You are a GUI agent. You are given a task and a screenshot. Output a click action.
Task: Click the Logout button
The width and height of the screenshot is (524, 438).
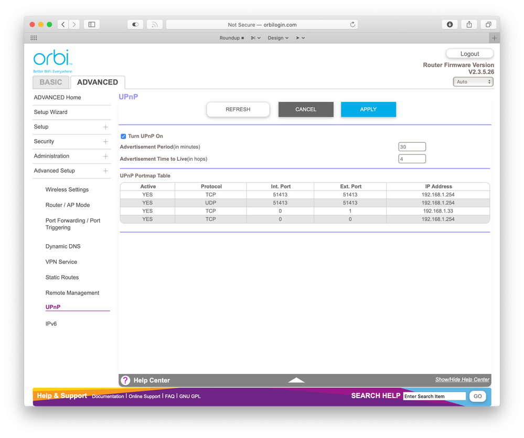click(x=469, y=53)
